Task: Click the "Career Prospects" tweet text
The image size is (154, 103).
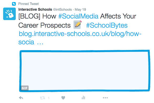Action: click(x=44, y=26)
